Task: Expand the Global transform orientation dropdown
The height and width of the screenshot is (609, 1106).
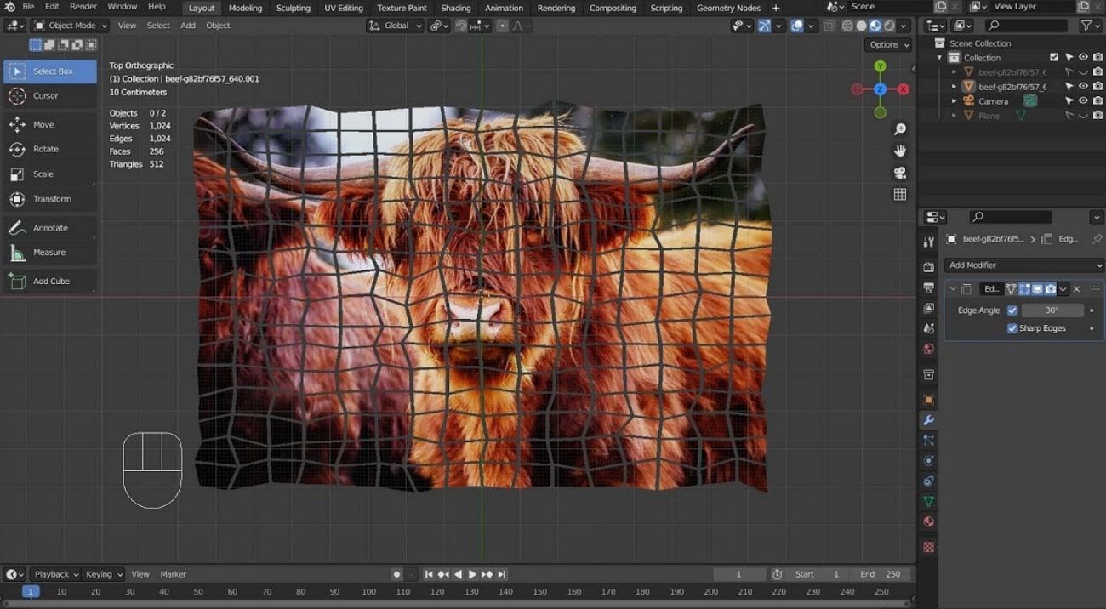Action: (x=396, y=26)
